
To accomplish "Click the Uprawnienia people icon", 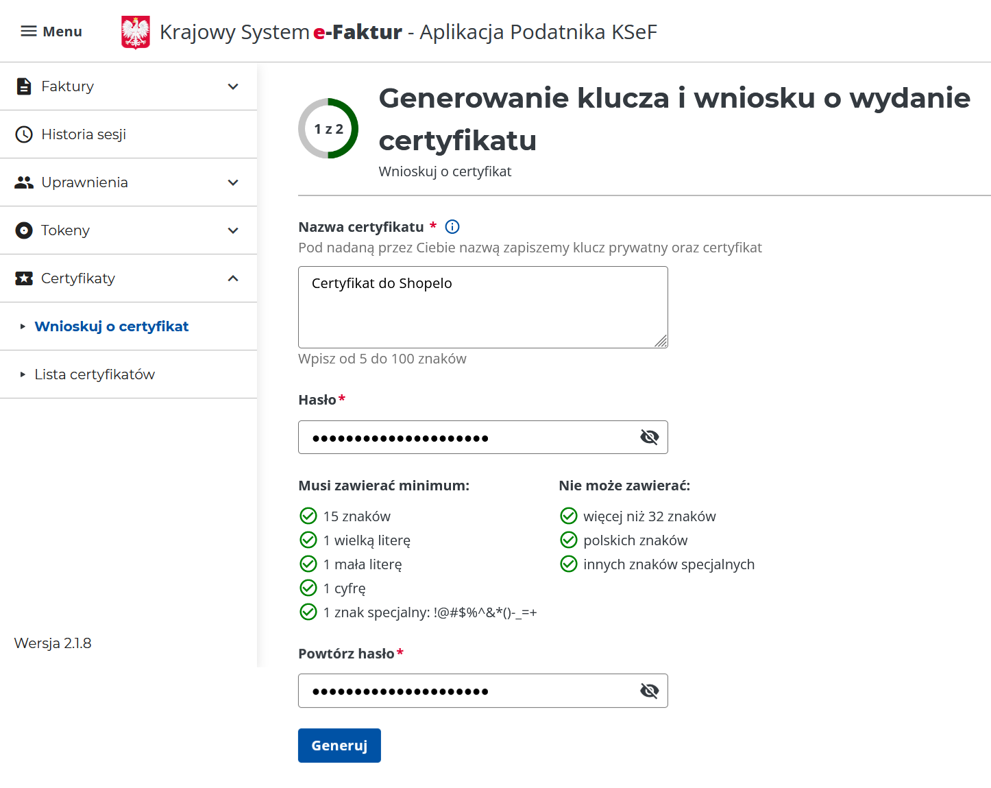I will [24, 182].
